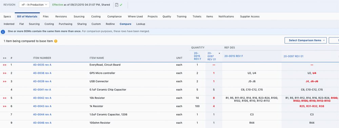Expand row 1 differences via red >> marker
The height and width of the screenshot is (128, 339).
coord(4,65)
